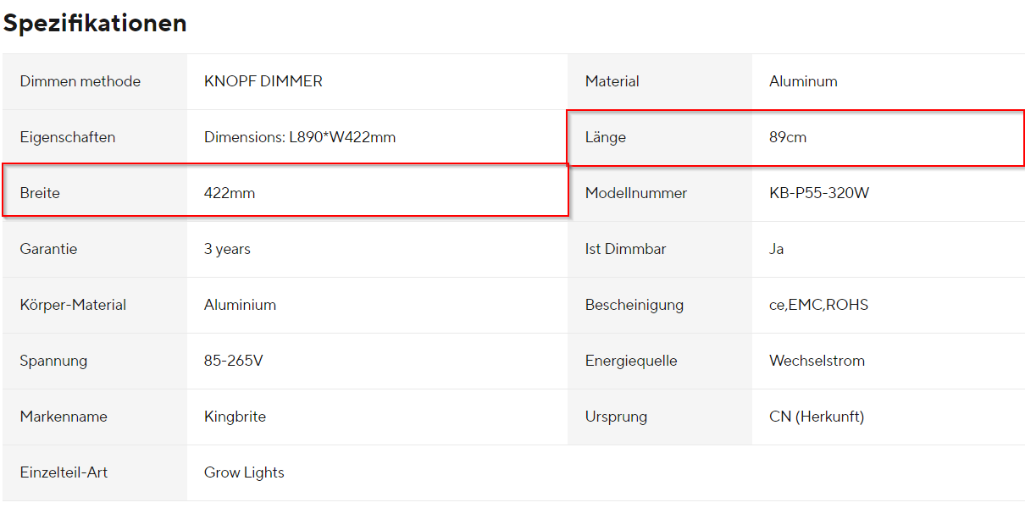The height and width of the screenshot is (508, 1025).
Task: Click the highlighted Breite label
Action: click(40, 193)
